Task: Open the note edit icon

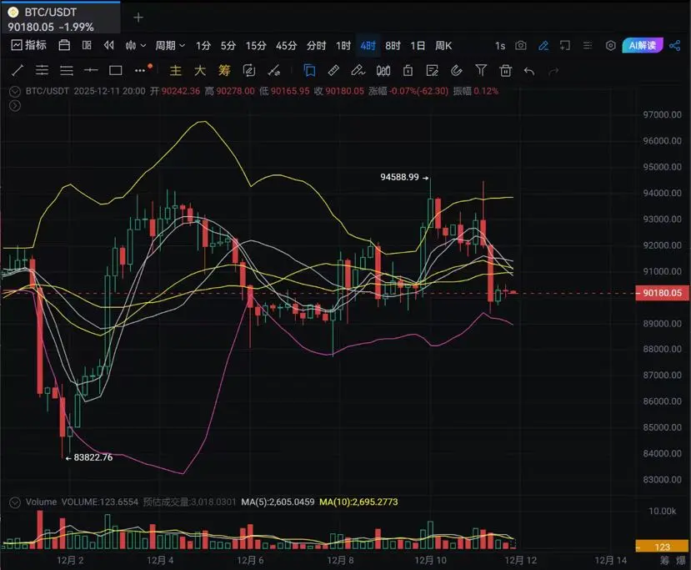Action: (433, 70)
